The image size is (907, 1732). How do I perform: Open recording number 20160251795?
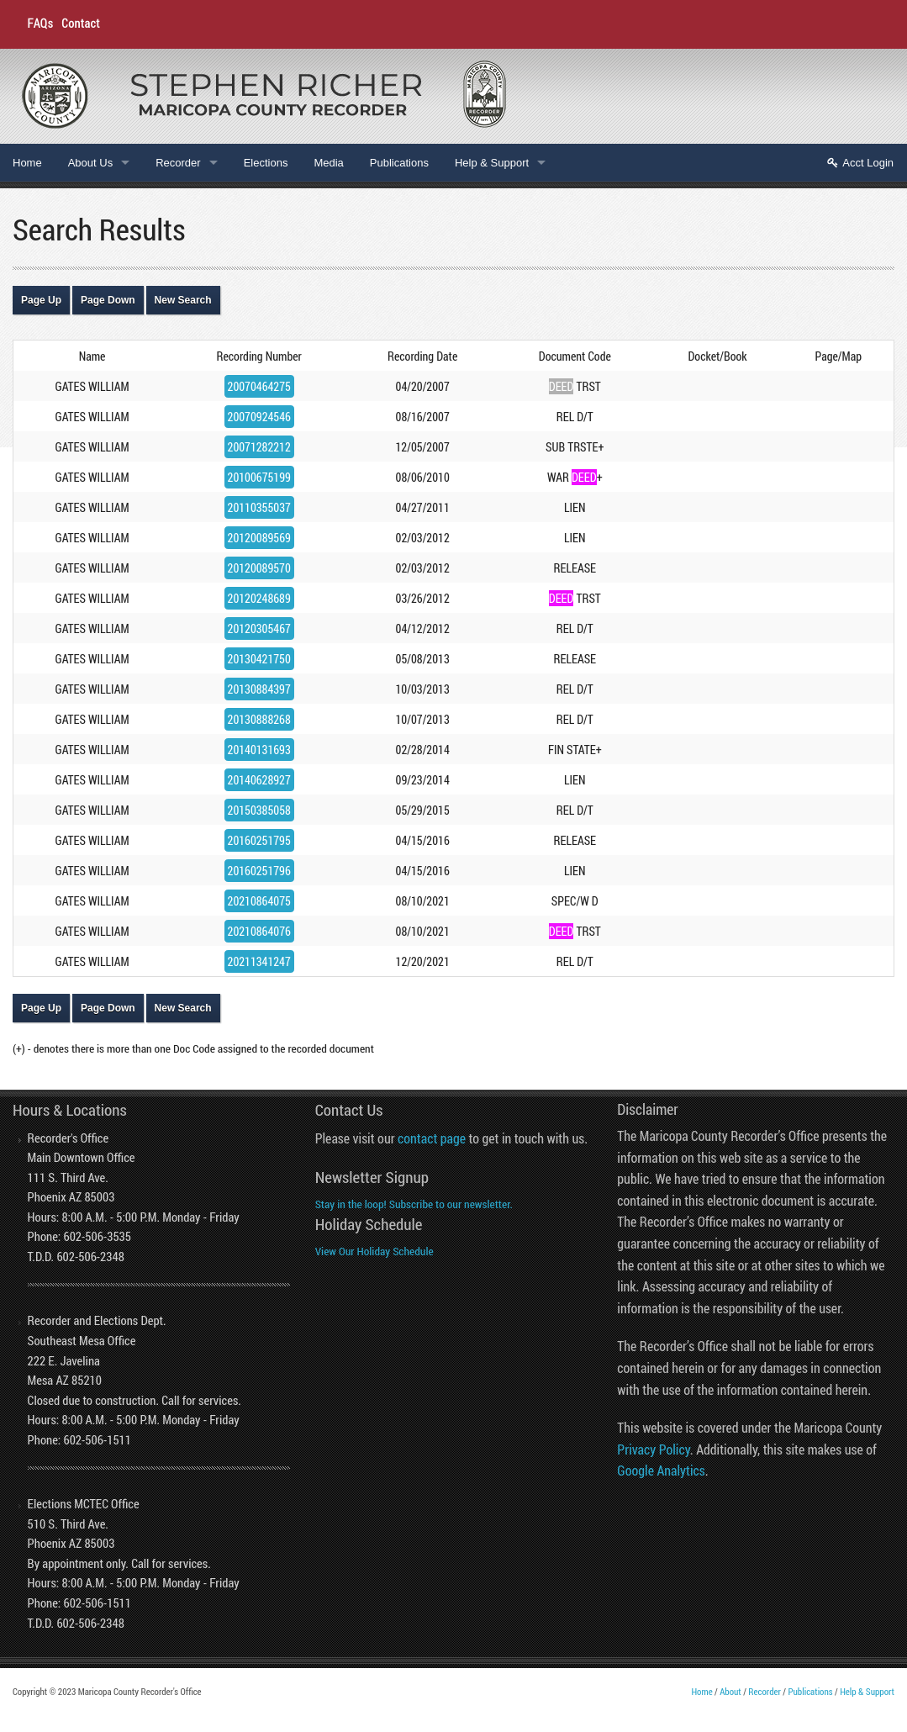259,841
